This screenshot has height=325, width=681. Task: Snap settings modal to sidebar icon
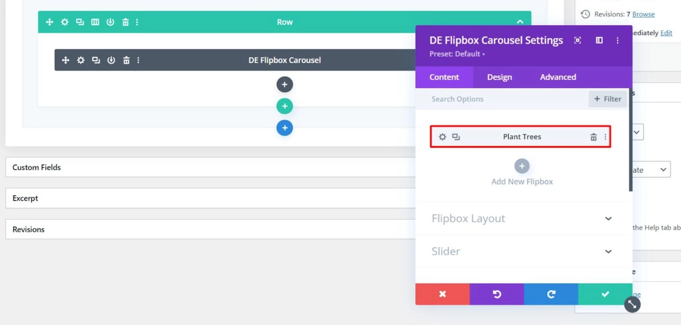599,40
